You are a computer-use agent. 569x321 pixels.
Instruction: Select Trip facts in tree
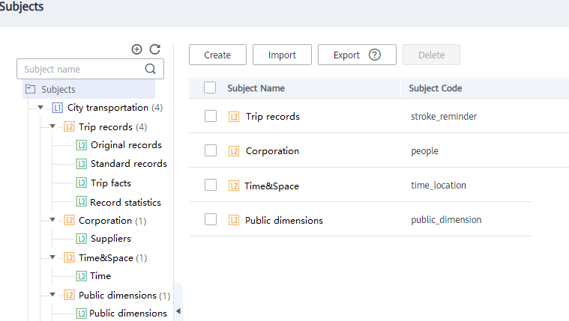pos(111,183)
